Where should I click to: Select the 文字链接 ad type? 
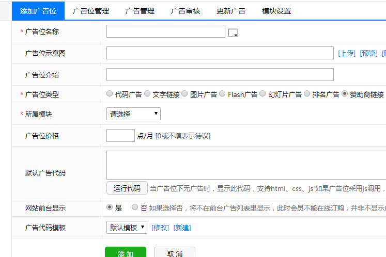pyautogui.click(x=147, y=94)
